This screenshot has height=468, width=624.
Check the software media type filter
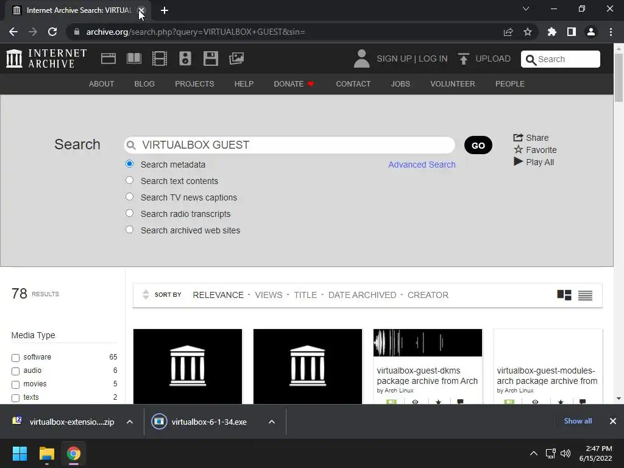15,358
